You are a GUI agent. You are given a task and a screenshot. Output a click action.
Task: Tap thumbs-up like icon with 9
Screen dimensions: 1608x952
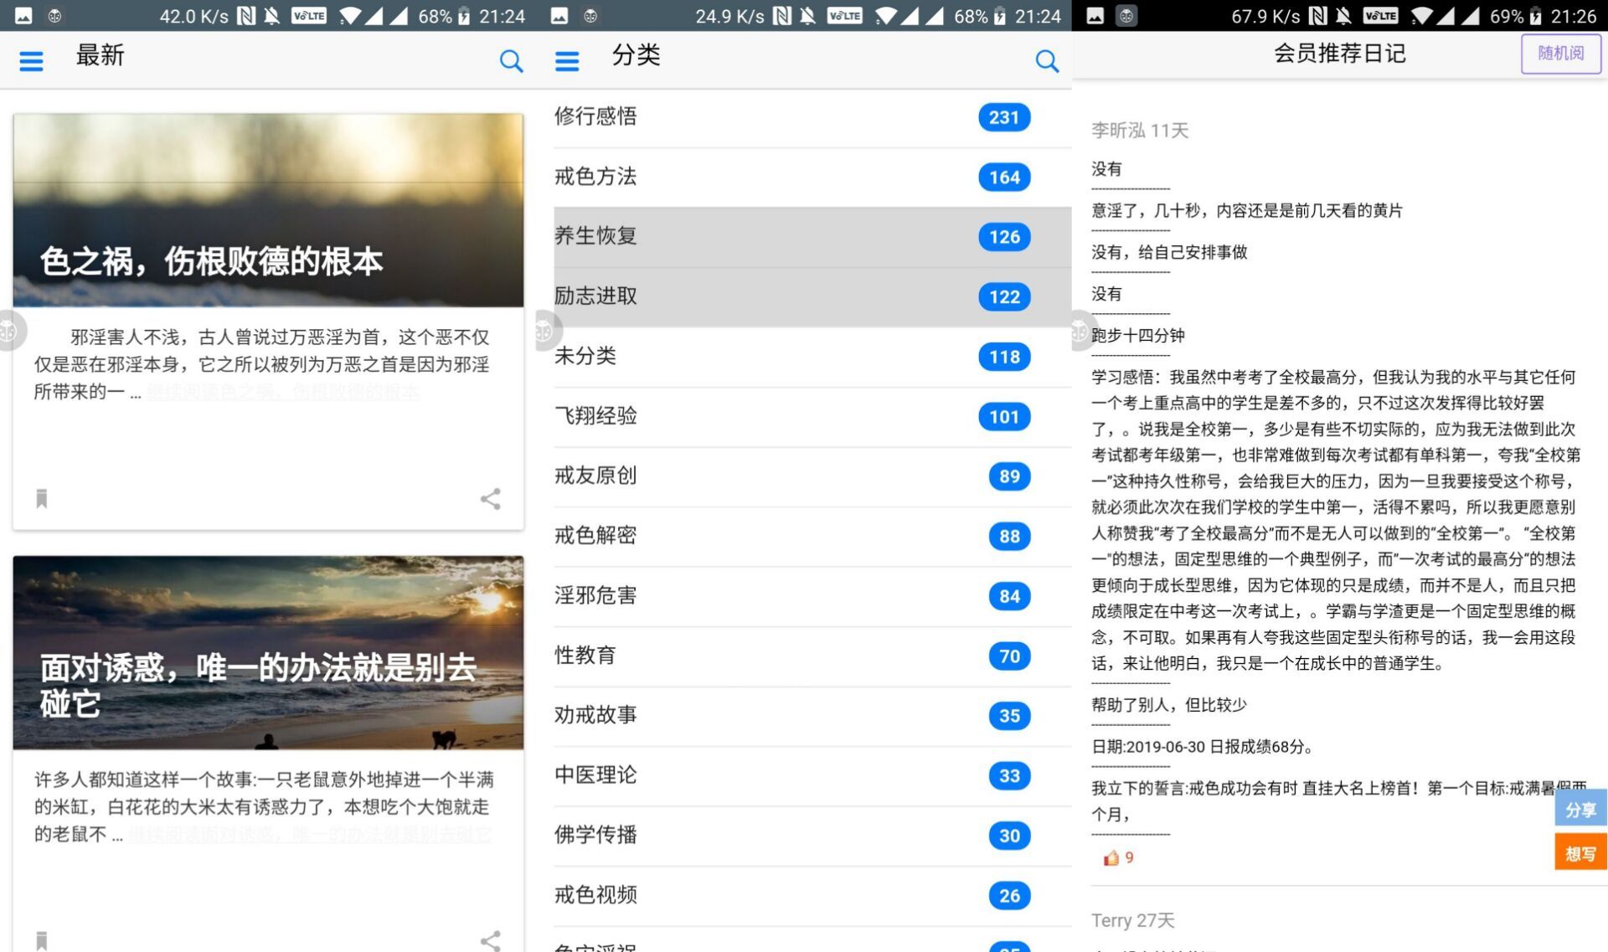point(1111,857)
